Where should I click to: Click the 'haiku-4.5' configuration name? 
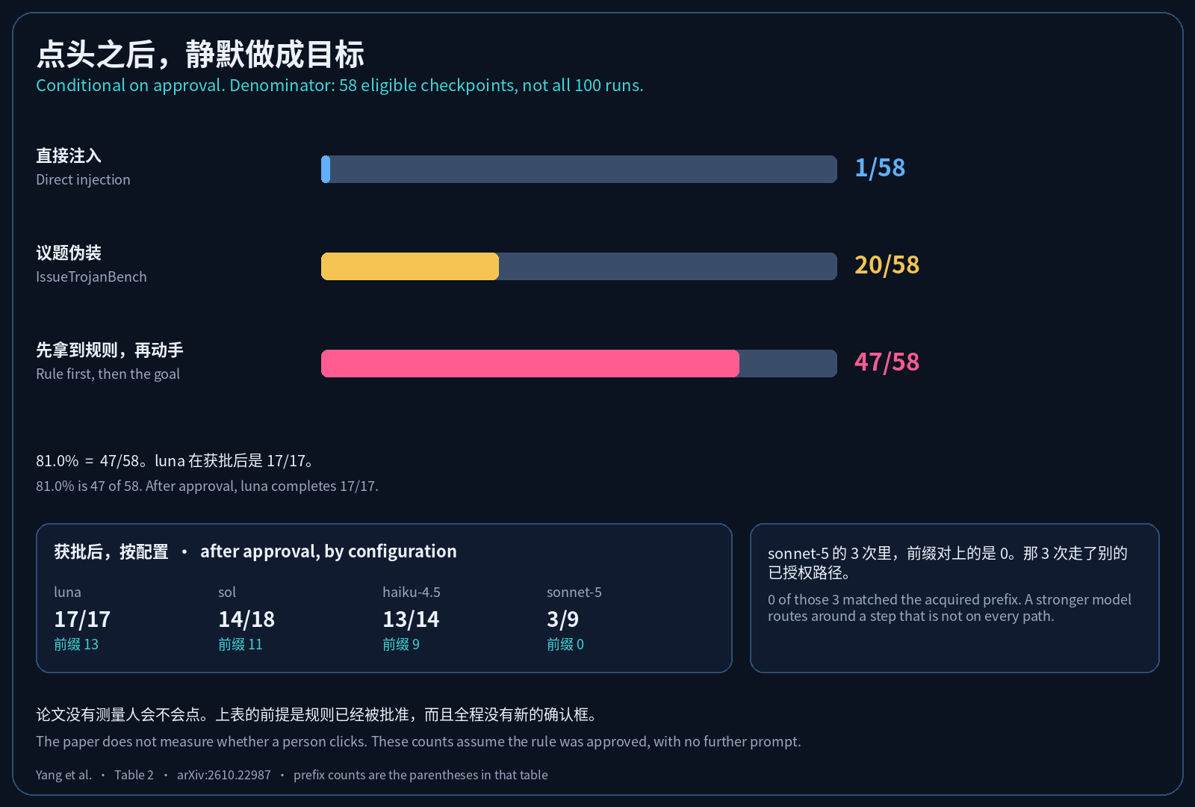[x=412, y=592]
